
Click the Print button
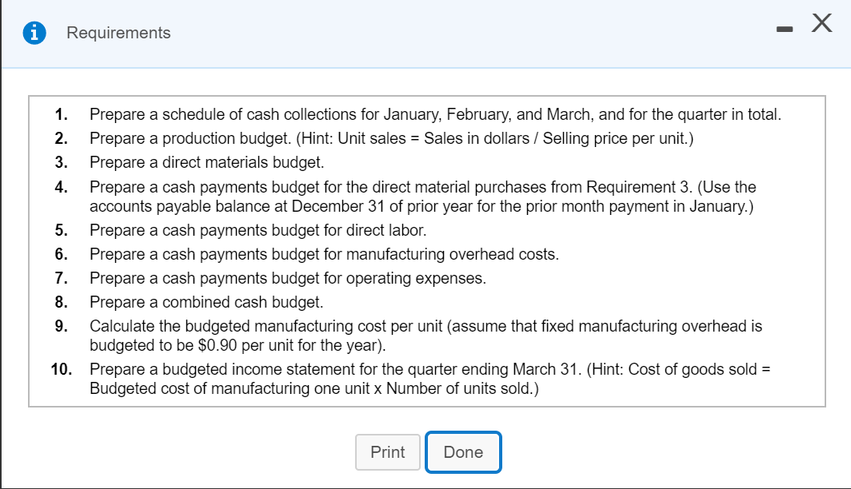(387, 451)
